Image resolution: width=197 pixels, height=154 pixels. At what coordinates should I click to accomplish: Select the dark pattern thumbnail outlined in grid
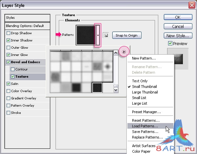[97, 88]
